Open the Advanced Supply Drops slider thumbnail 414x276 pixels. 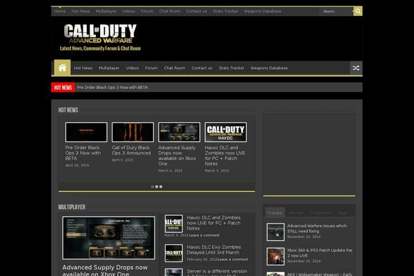click(179, 132)
